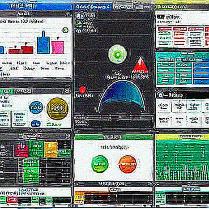The image size is (209, 209).
Task: Select the green circular target icon
Action: pyautogui.click(x=118, y=54)
